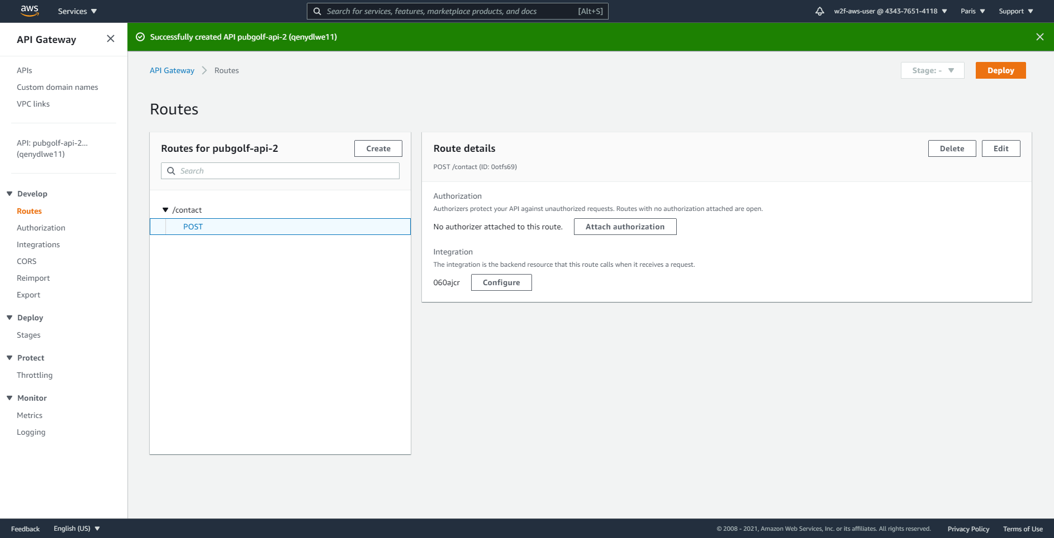The width and height of the screenshot is (1054, 538).
Task: Click the API Gateway sidebar title
Action: point(46,40)
